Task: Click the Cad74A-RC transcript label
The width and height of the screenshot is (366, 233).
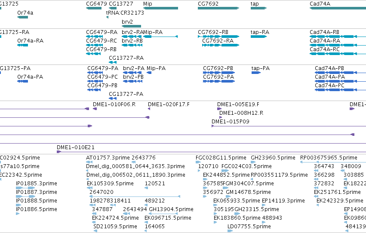Action: 325,49
